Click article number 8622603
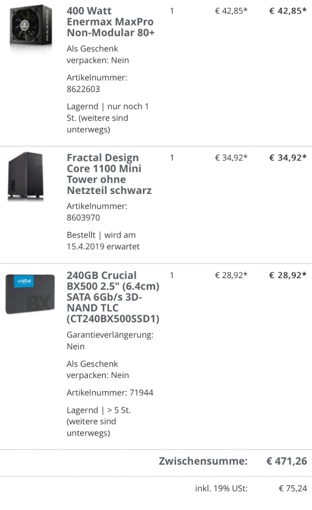This screenshot has height=510, width=312. pyautogui.click(x=83, y=89)
